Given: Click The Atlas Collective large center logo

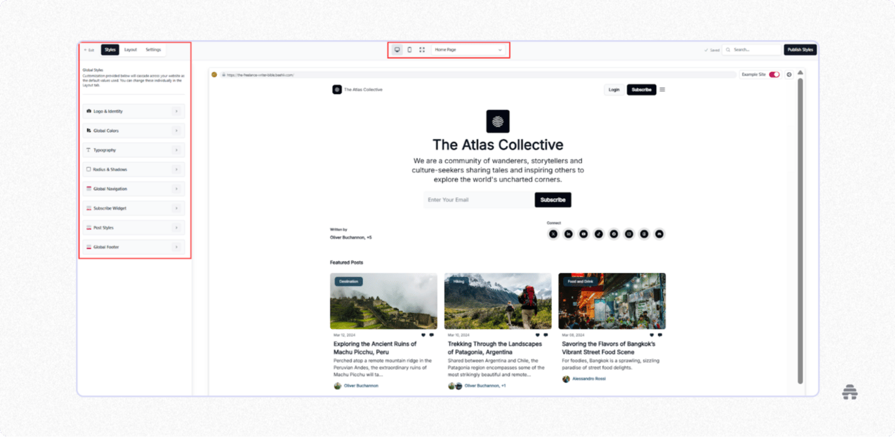Looking at the screenshot, I should 497,121.
